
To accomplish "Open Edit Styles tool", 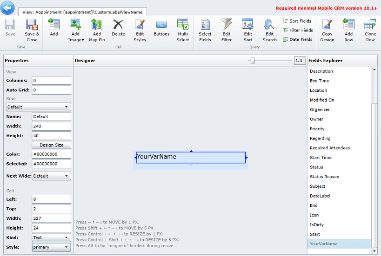I will pos(140,31).
